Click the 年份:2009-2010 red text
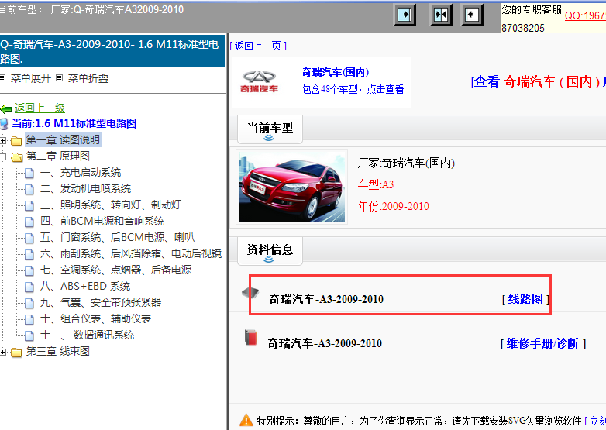The image size is (606, 430). coord(394,206)
